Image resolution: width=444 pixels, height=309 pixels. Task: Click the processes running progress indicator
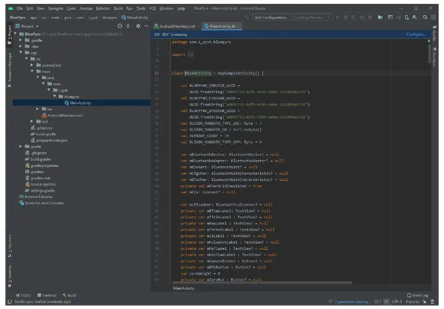pos(352,302)
